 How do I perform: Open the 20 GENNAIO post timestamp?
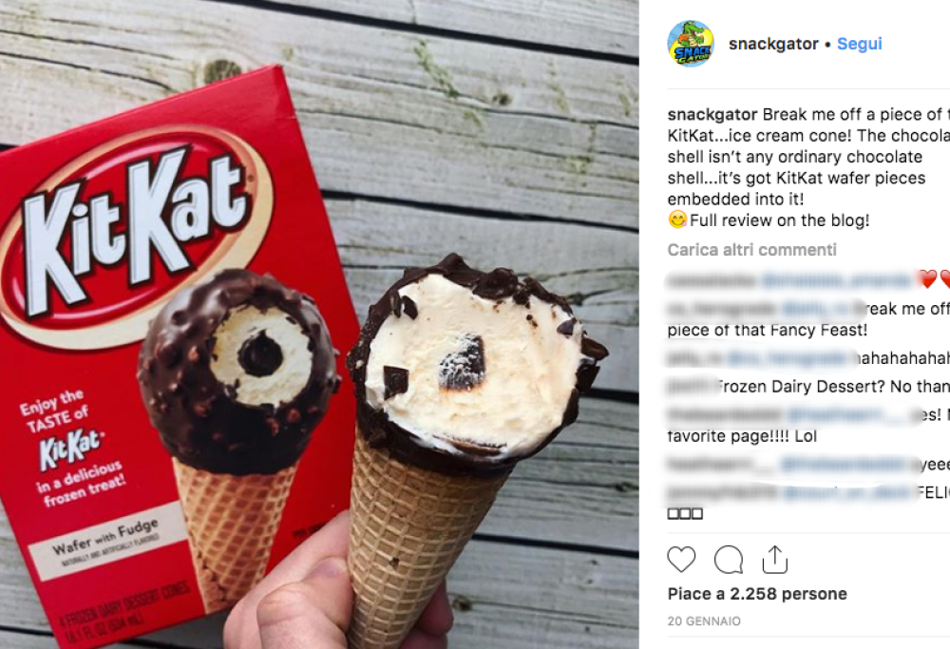click(x=704, y=621)
